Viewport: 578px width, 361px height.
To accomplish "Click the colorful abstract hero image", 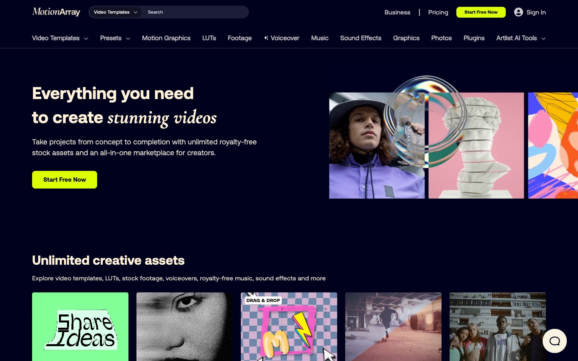I will 553,146.
